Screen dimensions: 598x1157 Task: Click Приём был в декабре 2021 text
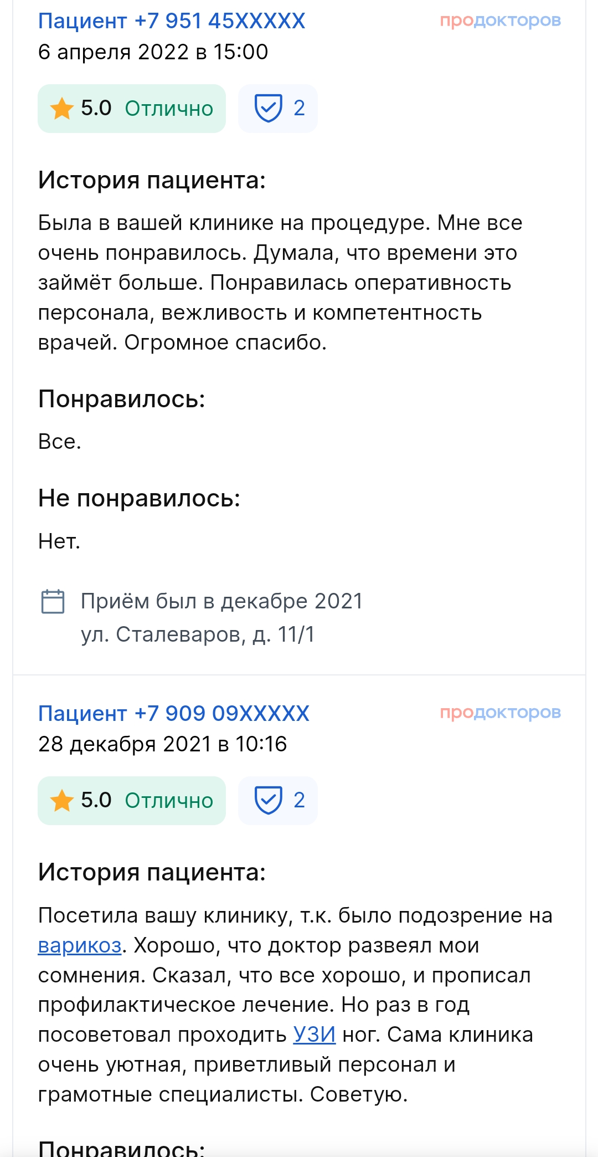pos(221,601)
